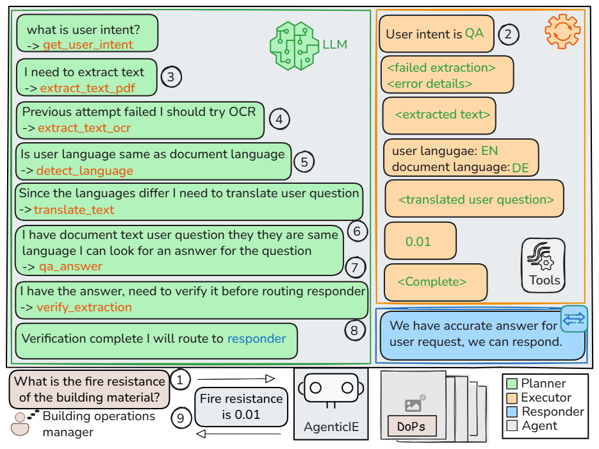
Task: Click the AgenticIE robot face icon
Action: tap(331, 389)
